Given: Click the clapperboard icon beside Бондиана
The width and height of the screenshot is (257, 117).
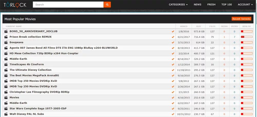Looking at the screenshot, I should coord(6,42).
